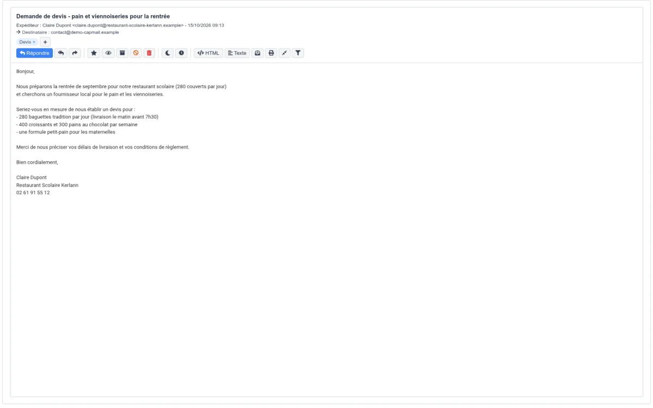Click the Devis tag label
Image resolution: width=653 pixels, height=408 pixels.
click(x=25, y=42)
